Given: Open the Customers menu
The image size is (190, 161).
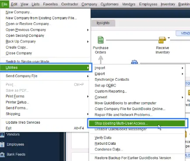Looking at the screenshot, I should pos(110,4).
